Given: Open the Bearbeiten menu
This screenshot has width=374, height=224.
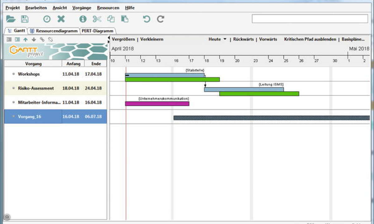Looking at the screenshot, I should (36, 8).
